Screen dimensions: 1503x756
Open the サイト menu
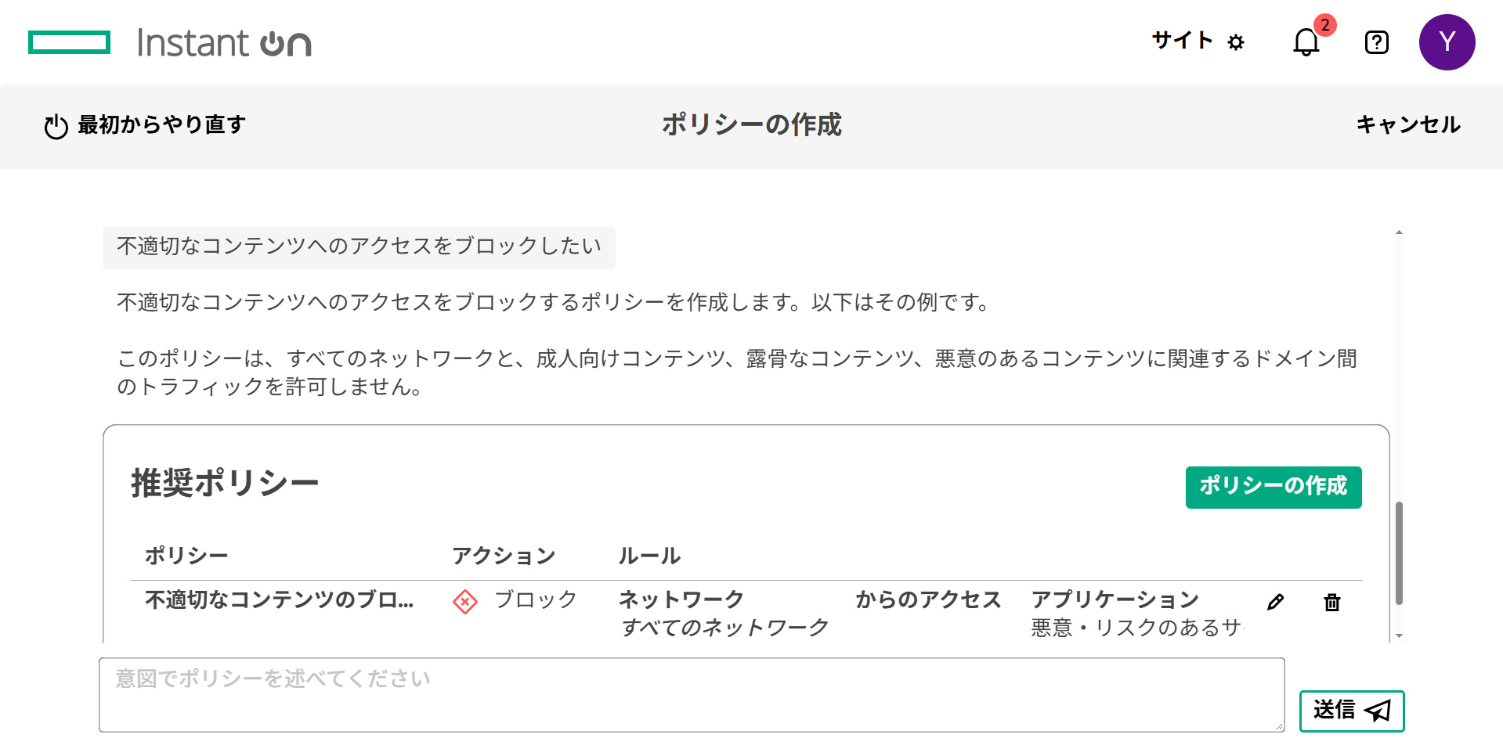[x=1182, y=41]
